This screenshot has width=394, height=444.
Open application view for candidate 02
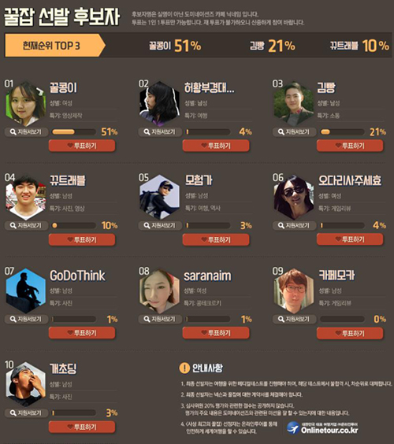[160, 132]
